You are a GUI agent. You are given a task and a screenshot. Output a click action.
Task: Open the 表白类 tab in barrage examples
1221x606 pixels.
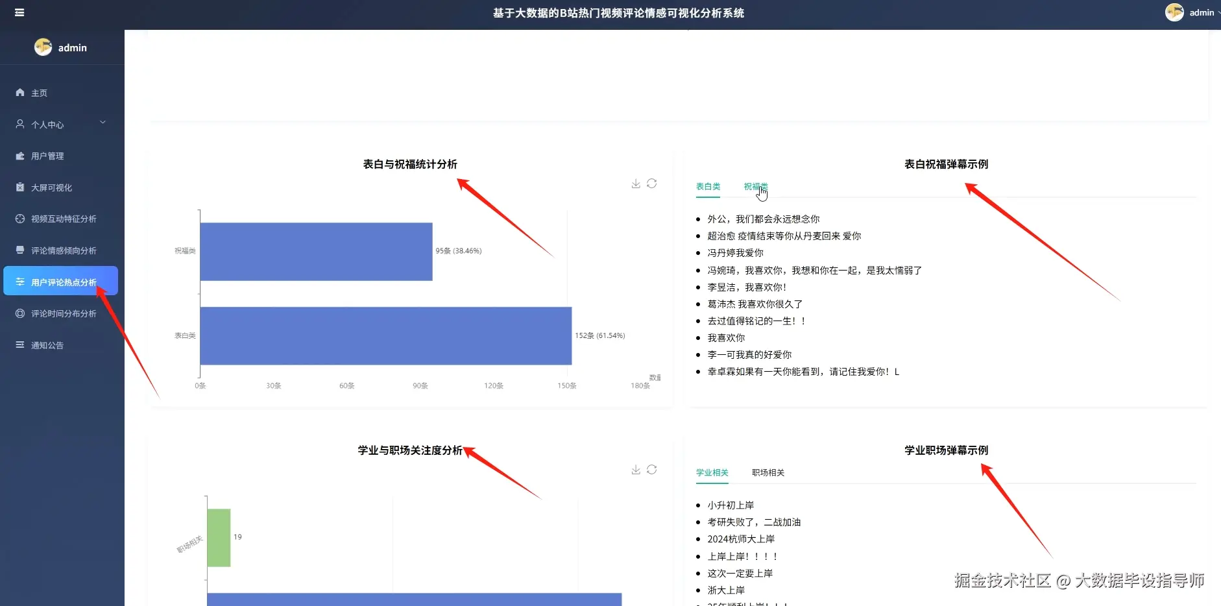click(x=707, y=186)
